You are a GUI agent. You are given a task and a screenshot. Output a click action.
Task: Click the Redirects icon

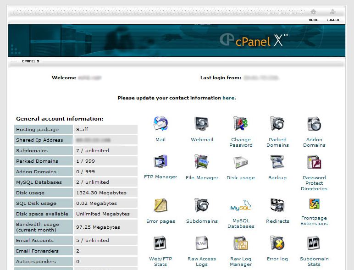point(277,206)
